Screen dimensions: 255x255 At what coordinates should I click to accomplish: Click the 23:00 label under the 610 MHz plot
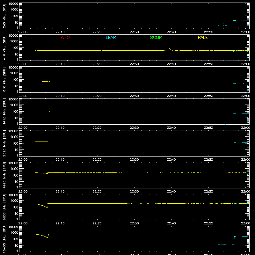click(x=245, y=96)
